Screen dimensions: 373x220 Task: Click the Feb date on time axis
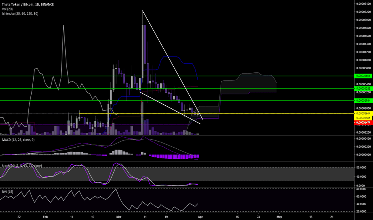tap(45, 217)
